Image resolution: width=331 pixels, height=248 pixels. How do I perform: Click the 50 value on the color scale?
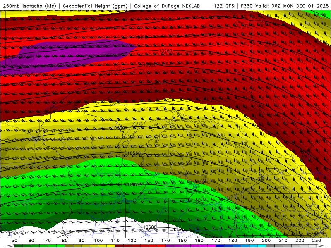coord(14,241)
